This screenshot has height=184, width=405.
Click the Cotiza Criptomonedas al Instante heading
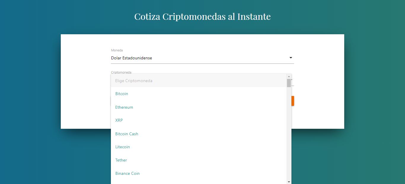[x=203, y=17]
